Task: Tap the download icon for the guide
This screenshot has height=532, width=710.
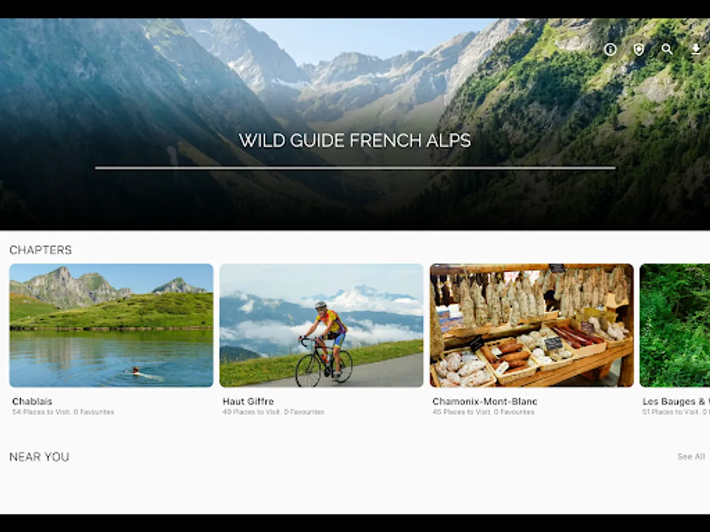Action: coord(696,50)
